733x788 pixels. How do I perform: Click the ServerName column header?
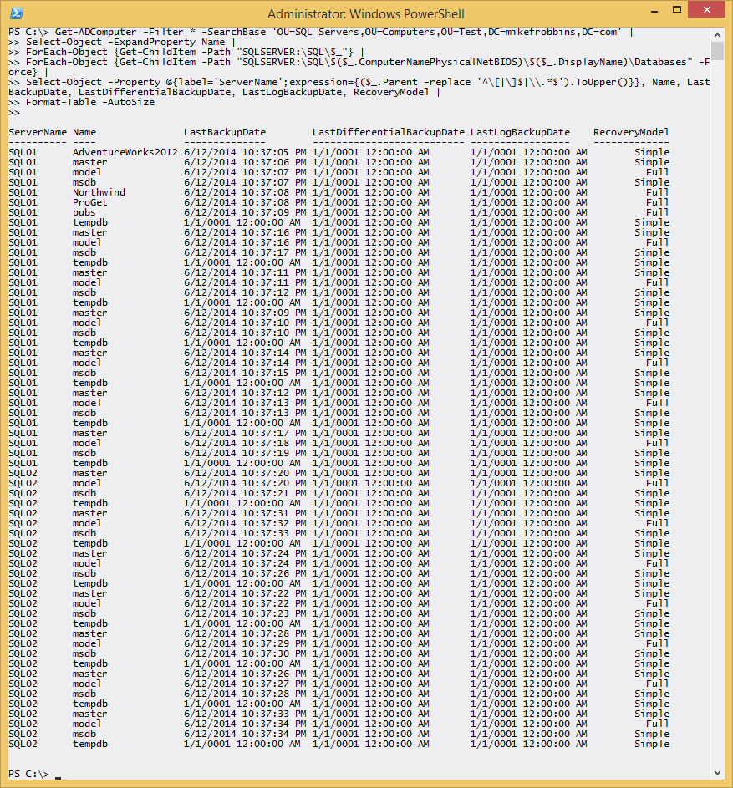pos(38,132)
